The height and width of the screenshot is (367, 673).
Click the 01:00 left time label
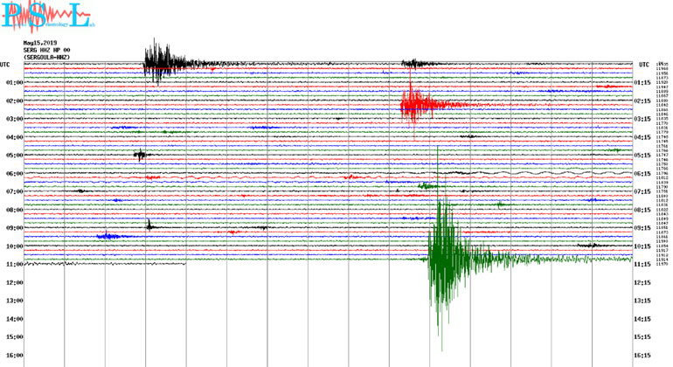(14, 83)
